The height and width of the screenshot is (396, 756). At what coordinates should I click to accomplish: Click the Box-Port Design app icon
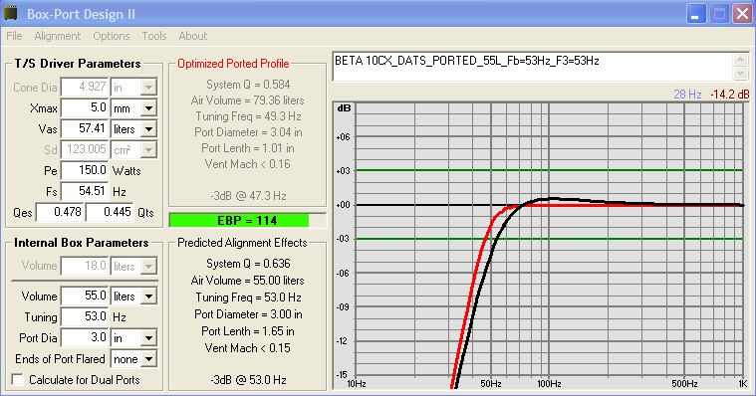[x=10, y=14]
